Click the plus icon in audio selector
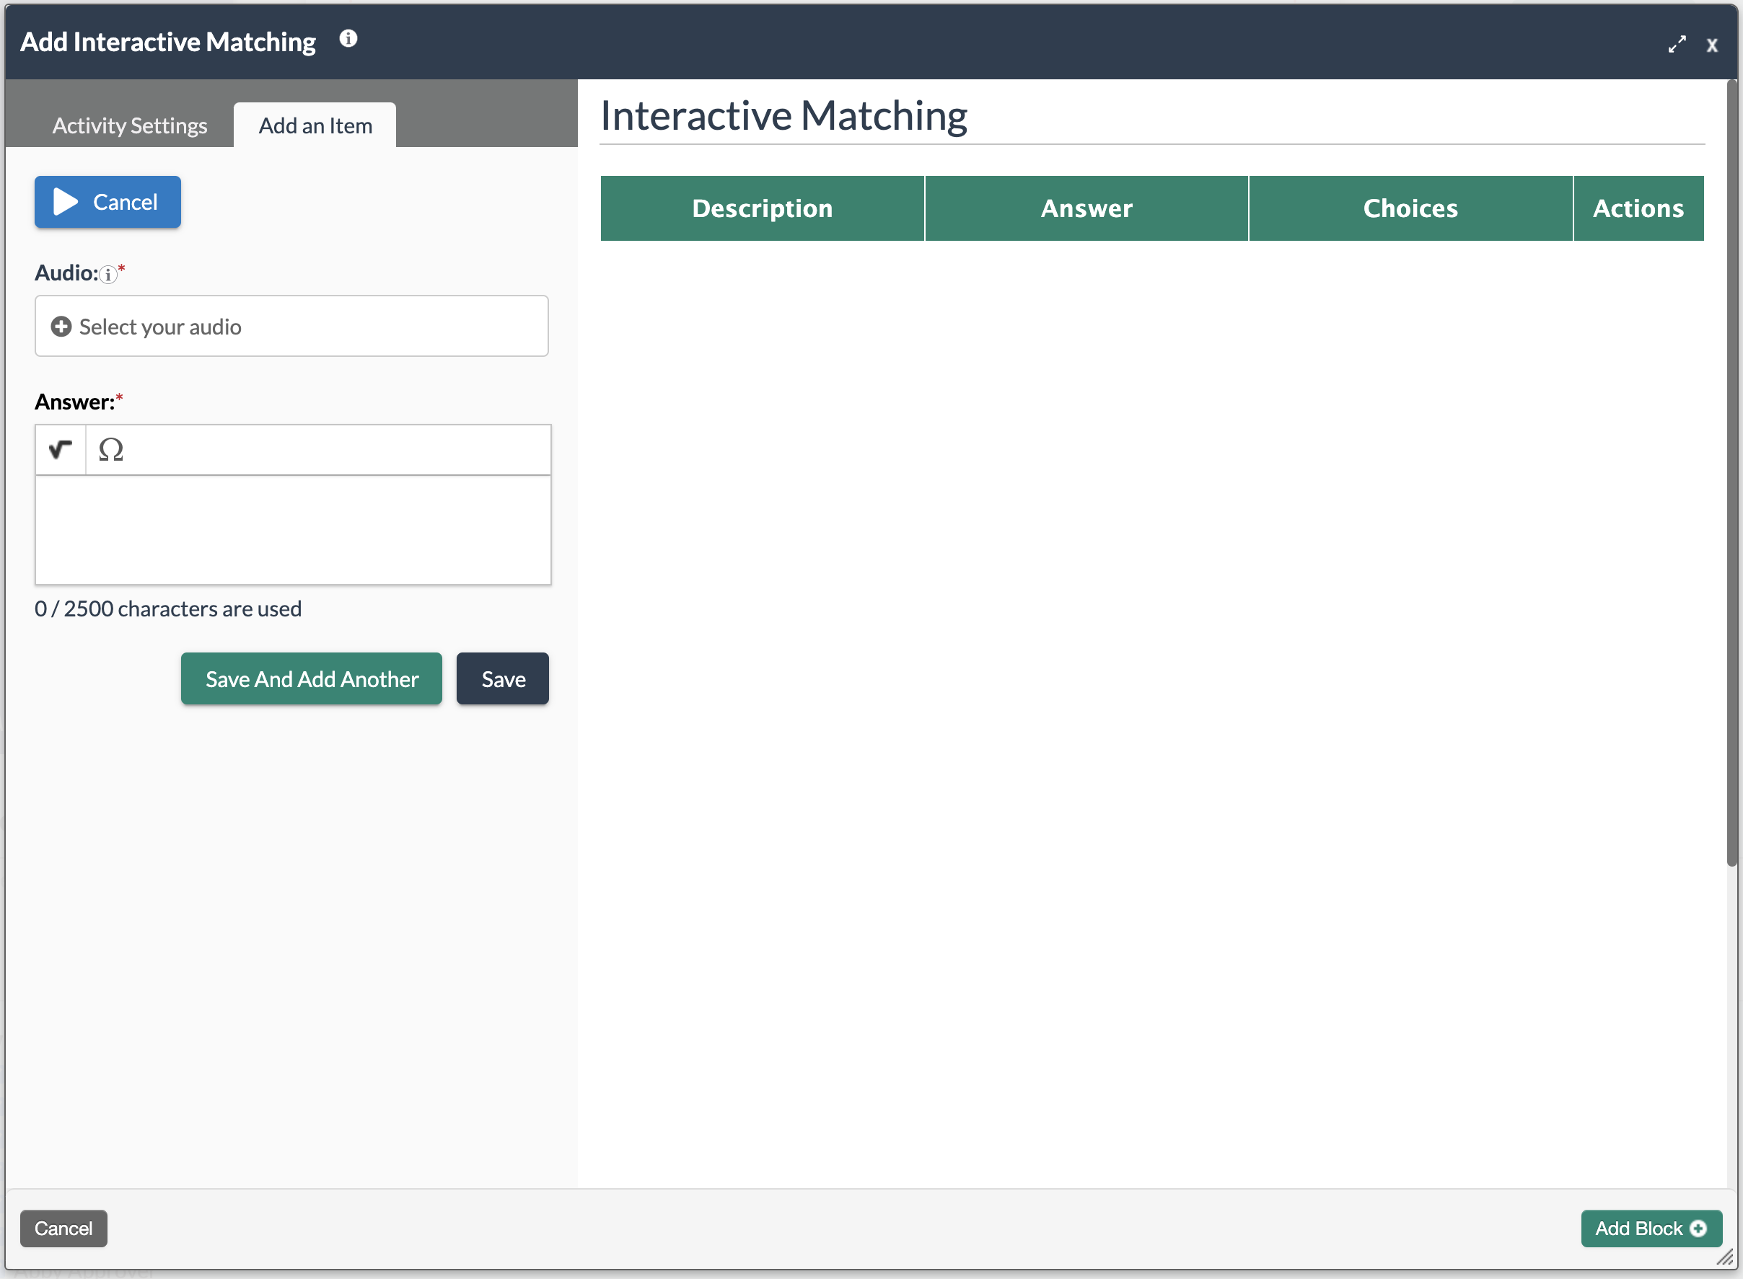Screen dimensions: 1743x1279 pos(61,327)
